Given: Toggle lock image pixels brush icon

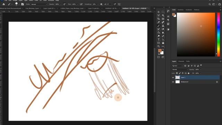Looking at the screenshot, I should point(180,73).
